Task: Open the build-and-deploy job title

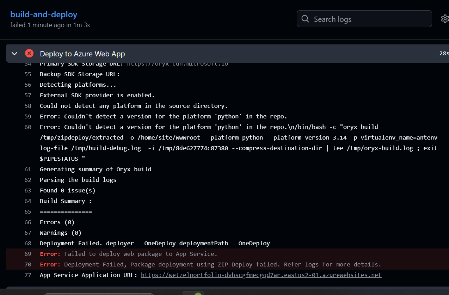Action: (44, 14)
